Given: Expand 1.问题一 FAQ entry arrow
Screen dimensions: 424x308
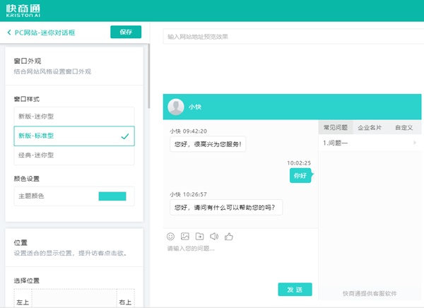Looking at the screenshot, I should 415,143.
